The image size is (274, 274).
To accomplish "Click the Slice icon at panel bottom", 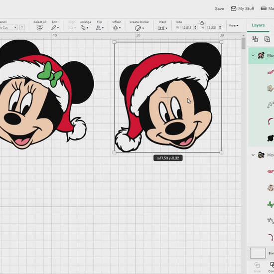I will point(257,265).
